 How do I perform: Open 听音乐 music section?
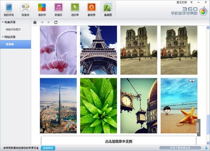pyautogui.click(x=58, y=9)
